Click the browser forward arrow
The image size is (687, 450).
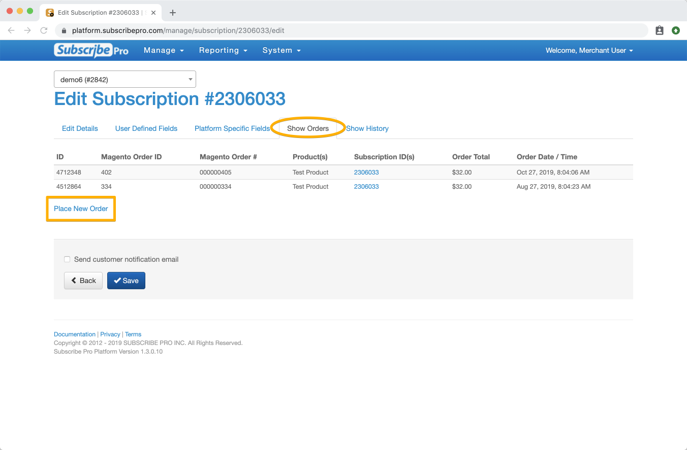coord(27,30)
